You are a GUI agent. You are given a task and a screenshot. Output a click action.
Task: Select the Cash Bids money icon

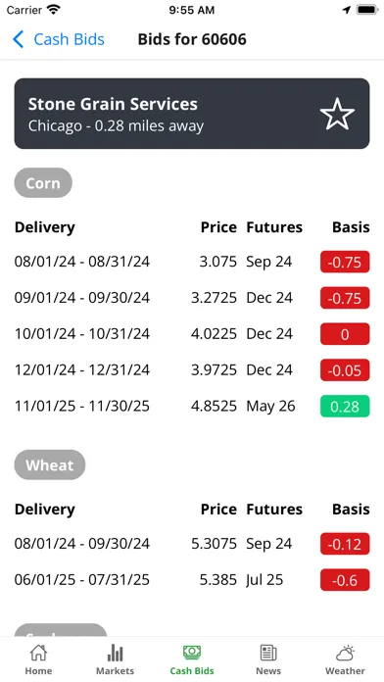tap(192, 653)
